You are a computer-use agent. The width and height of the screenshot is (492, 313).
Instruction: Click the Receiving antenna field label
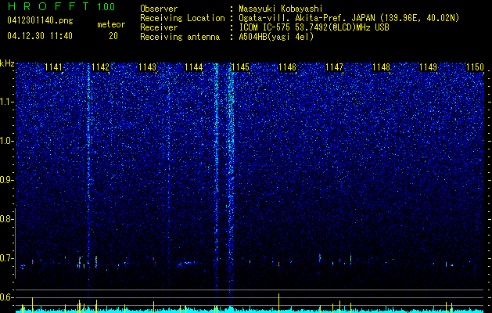(x=180, y=37)
